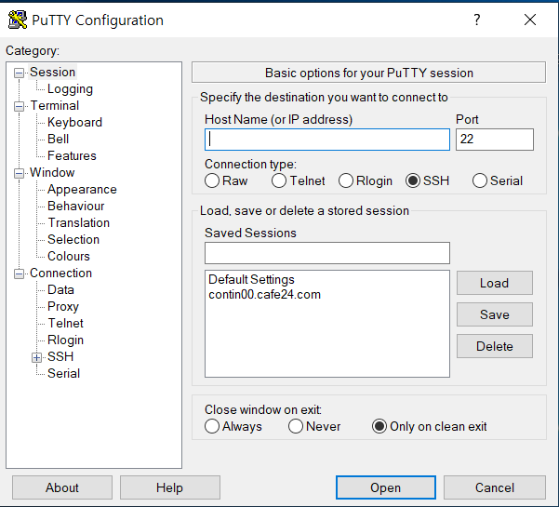Open Data under Connection
The height and width of the screenshot is (507, 559).
60,290
